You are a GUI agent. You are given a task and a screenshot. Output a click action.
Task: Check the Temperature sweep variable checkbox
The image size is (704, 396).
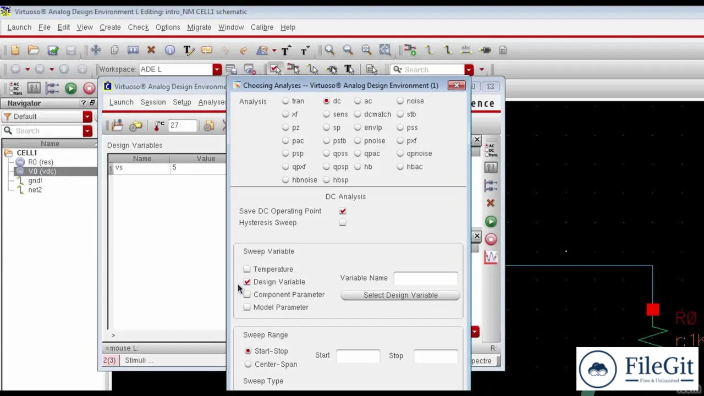pyautogui.click(x=247, y=269)
